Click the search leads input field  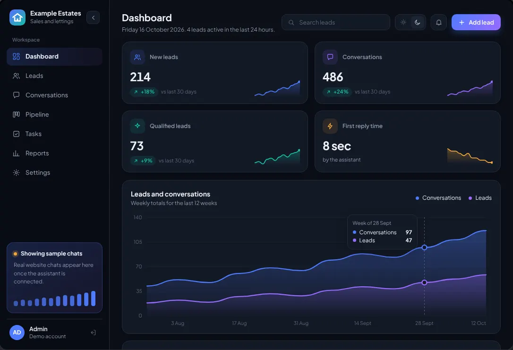click(x=336, y=22)
